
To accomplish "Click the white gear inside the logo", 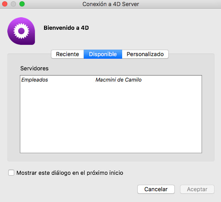I will click(21, 31).
